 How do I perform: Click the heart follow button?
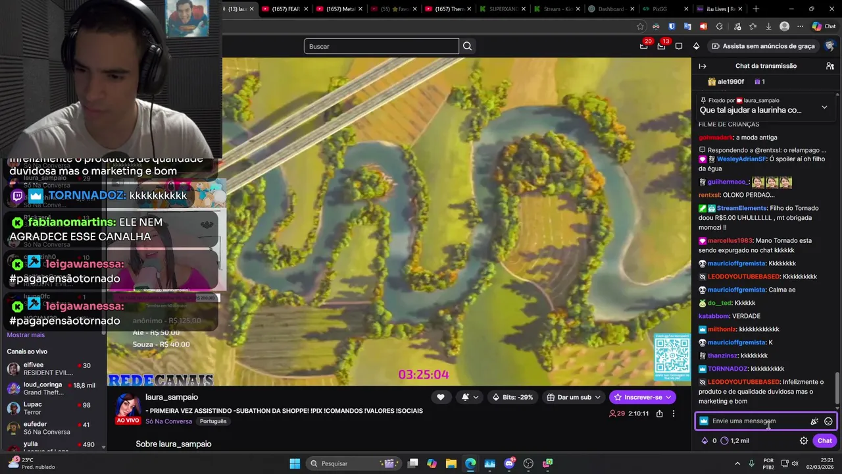click(441, 397)
